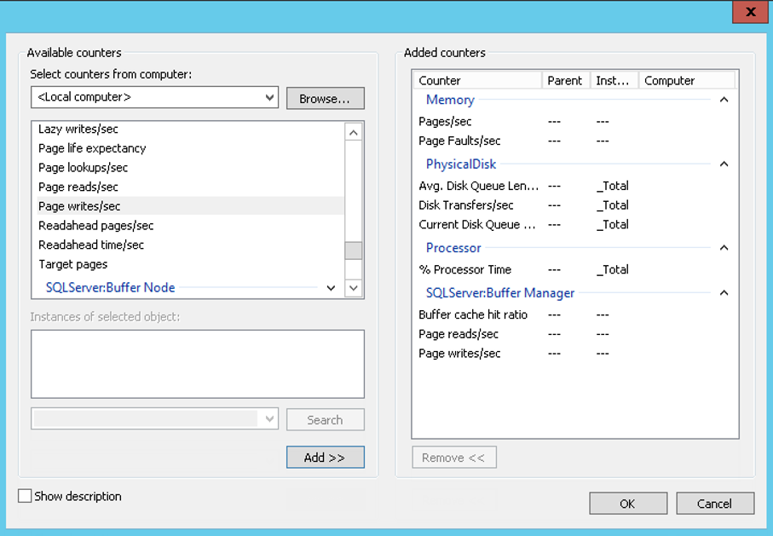773x536 pixels.
Task: Sort by the Counter column header
Action: coord(477,80)
